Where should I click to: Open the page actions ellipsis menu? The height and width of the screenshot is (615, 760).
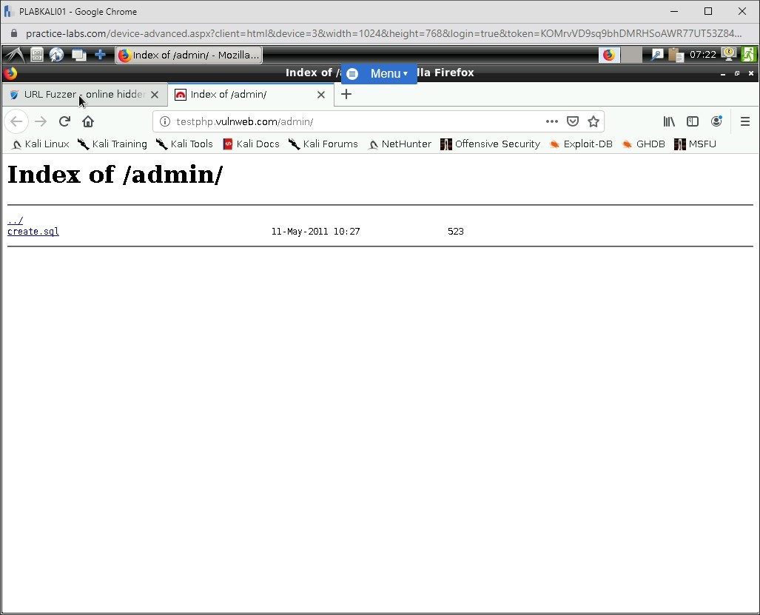[x=551, y=121]
